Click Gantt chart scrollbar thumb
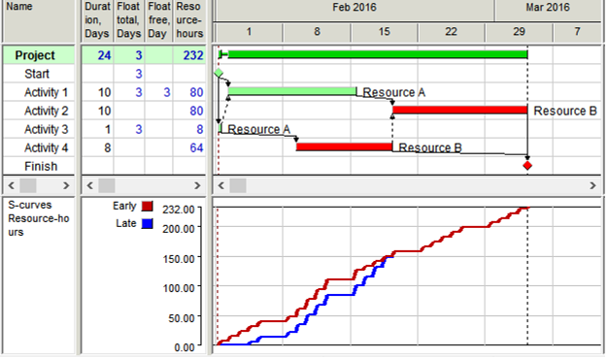 (238, 185)
